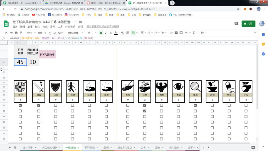
Task: Uncheck the first checkbox under 命中
Action: (20, 105)
